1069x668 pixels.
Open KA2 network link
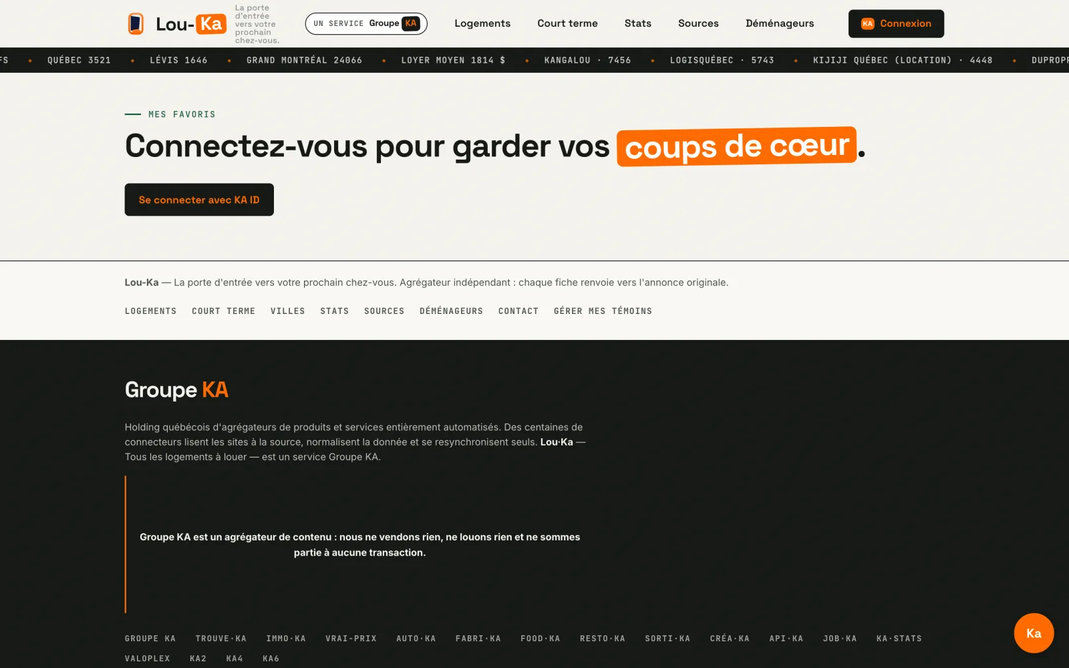[x=198, y=659]
